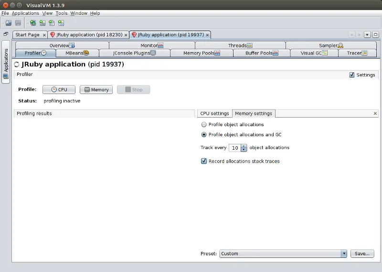Open the Applications menu

pyautogui.click(x=25, y=13)
